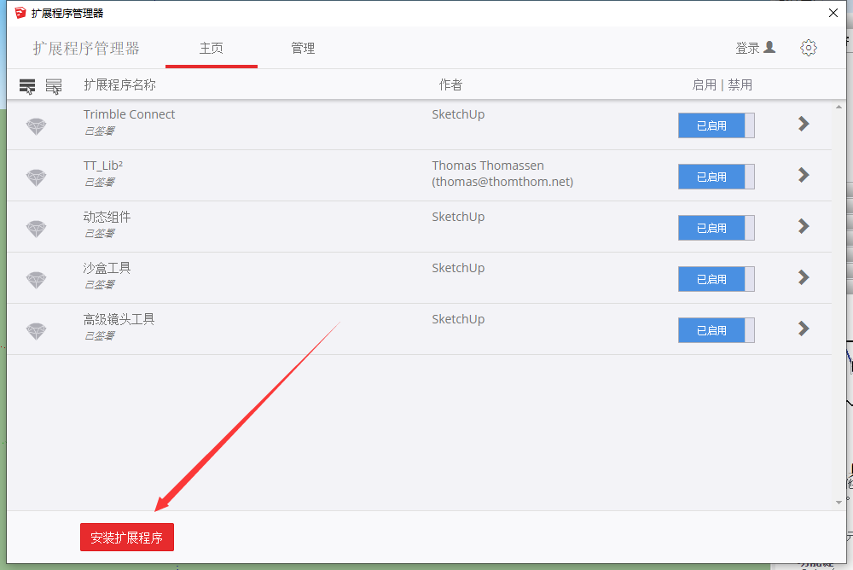Expand details for Trimble Connect
853x570 pixels.
point(804,124)
